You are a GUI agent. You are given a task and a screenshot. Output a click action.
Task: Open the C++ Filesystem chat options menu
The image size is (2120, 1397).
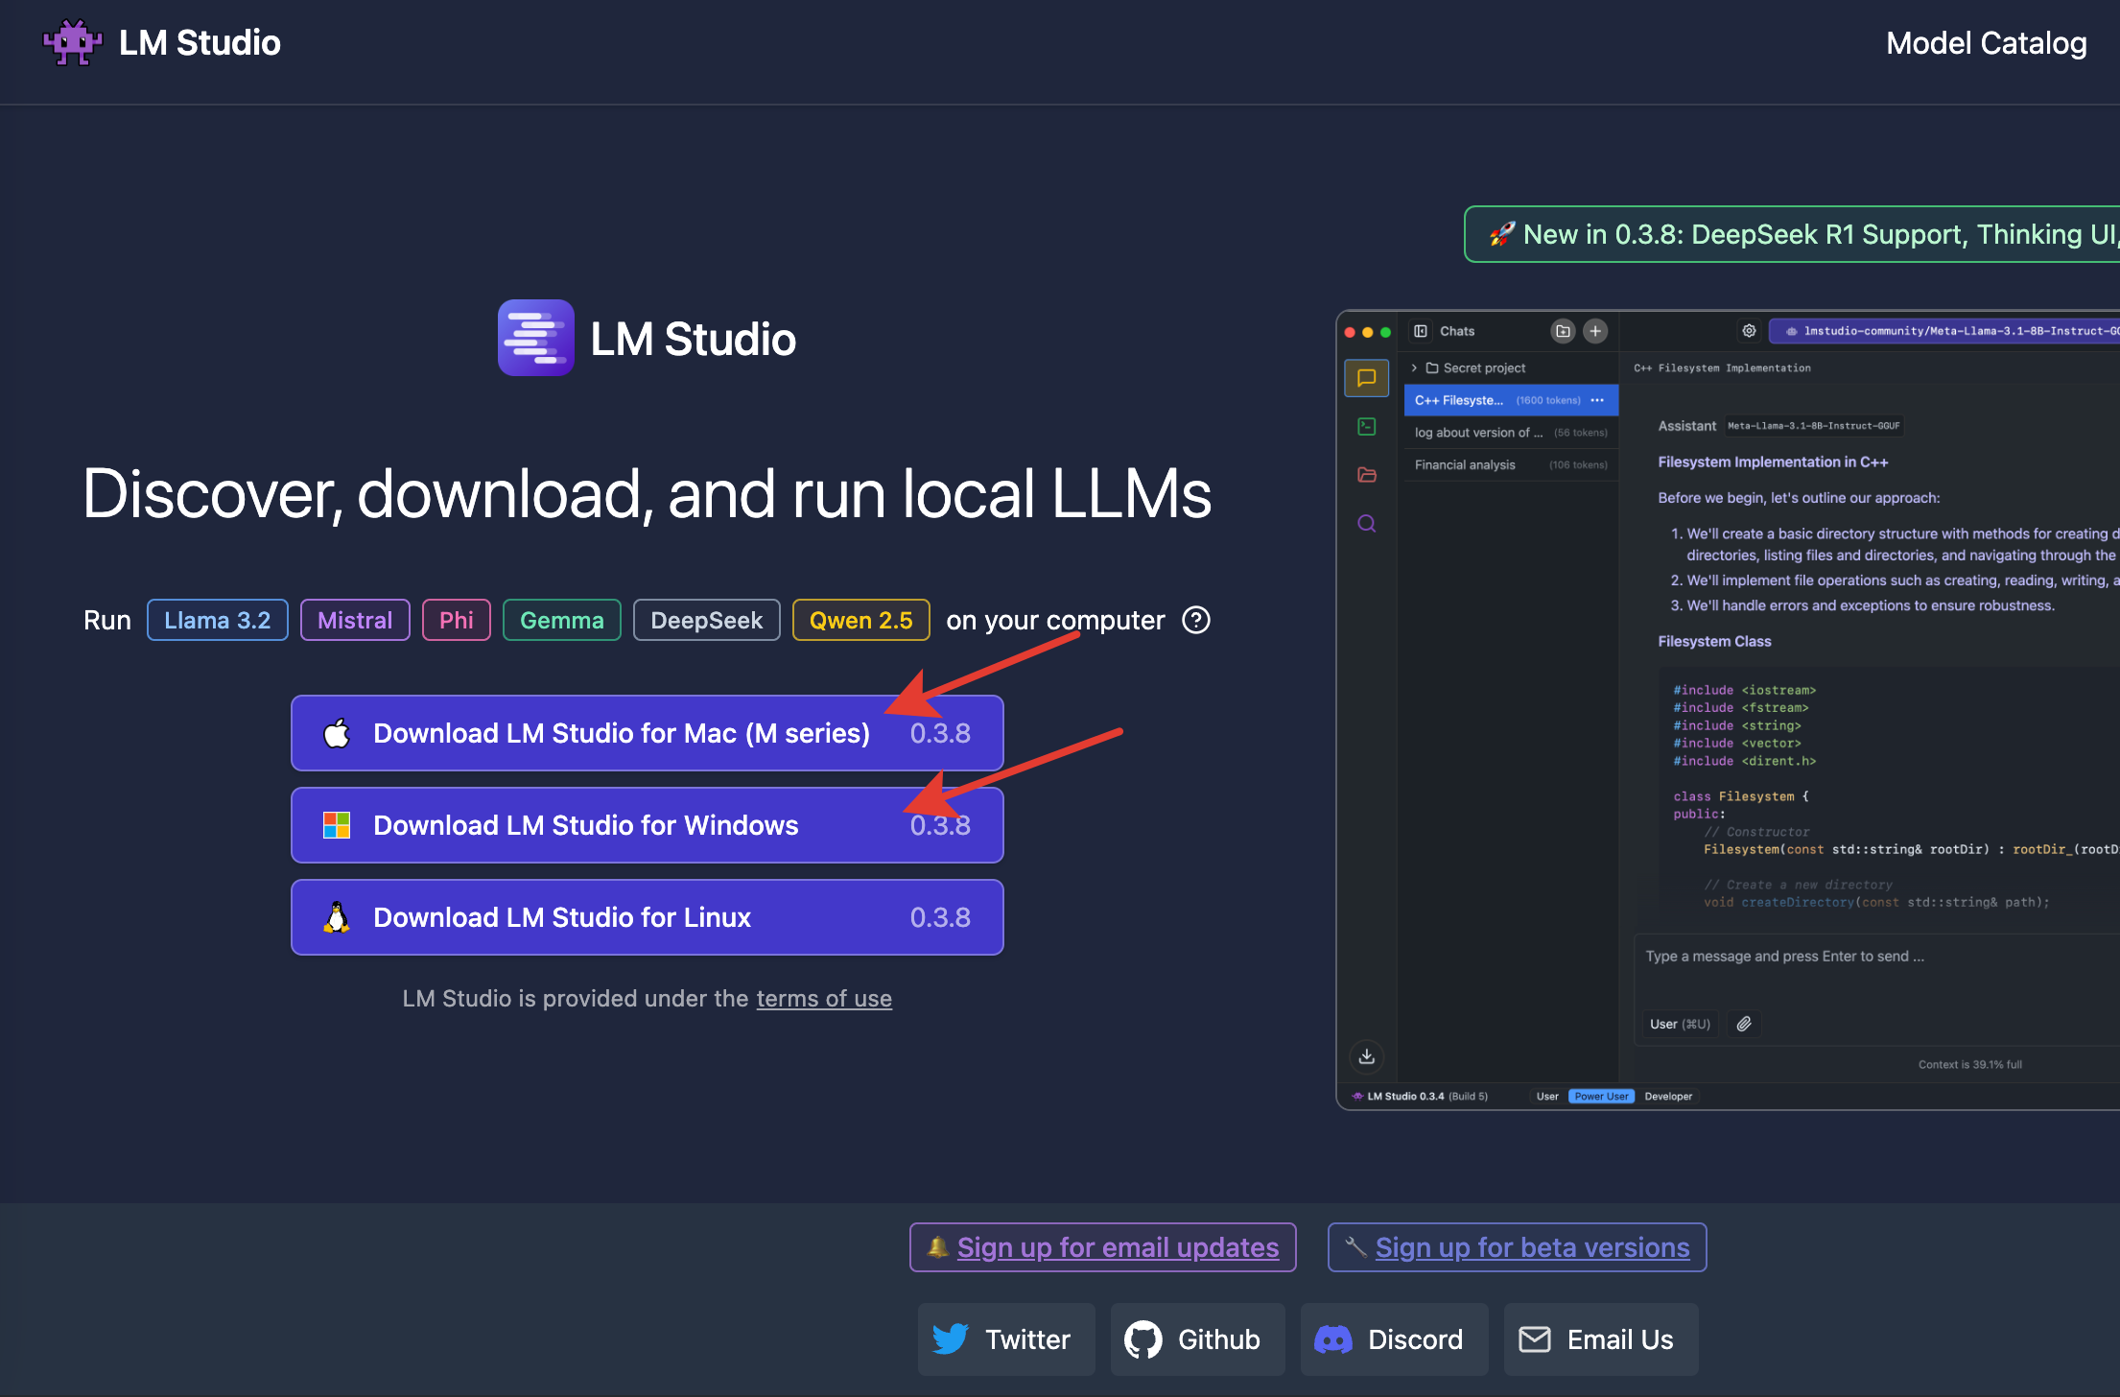tap(1597, 400)
